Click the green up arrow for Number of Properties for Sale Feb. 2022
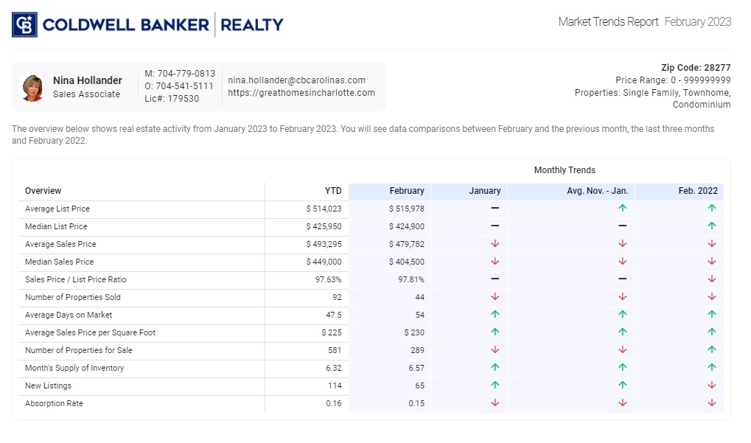 tap(711, 350)
